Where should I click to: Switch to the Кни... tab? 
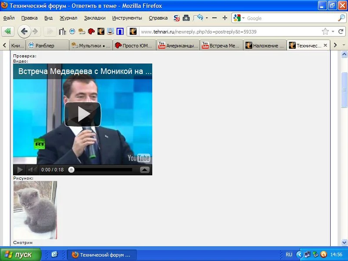point(17,46)
